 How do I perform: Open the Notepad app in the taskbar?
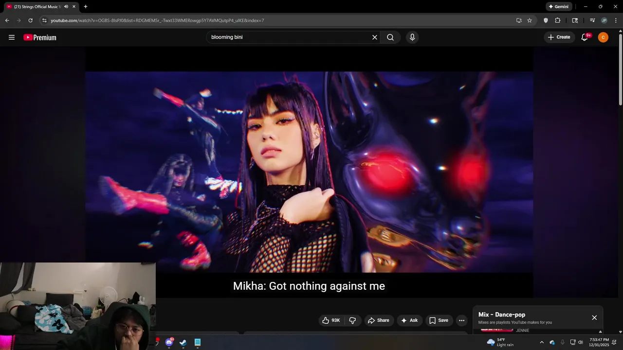tap(197, 342)
